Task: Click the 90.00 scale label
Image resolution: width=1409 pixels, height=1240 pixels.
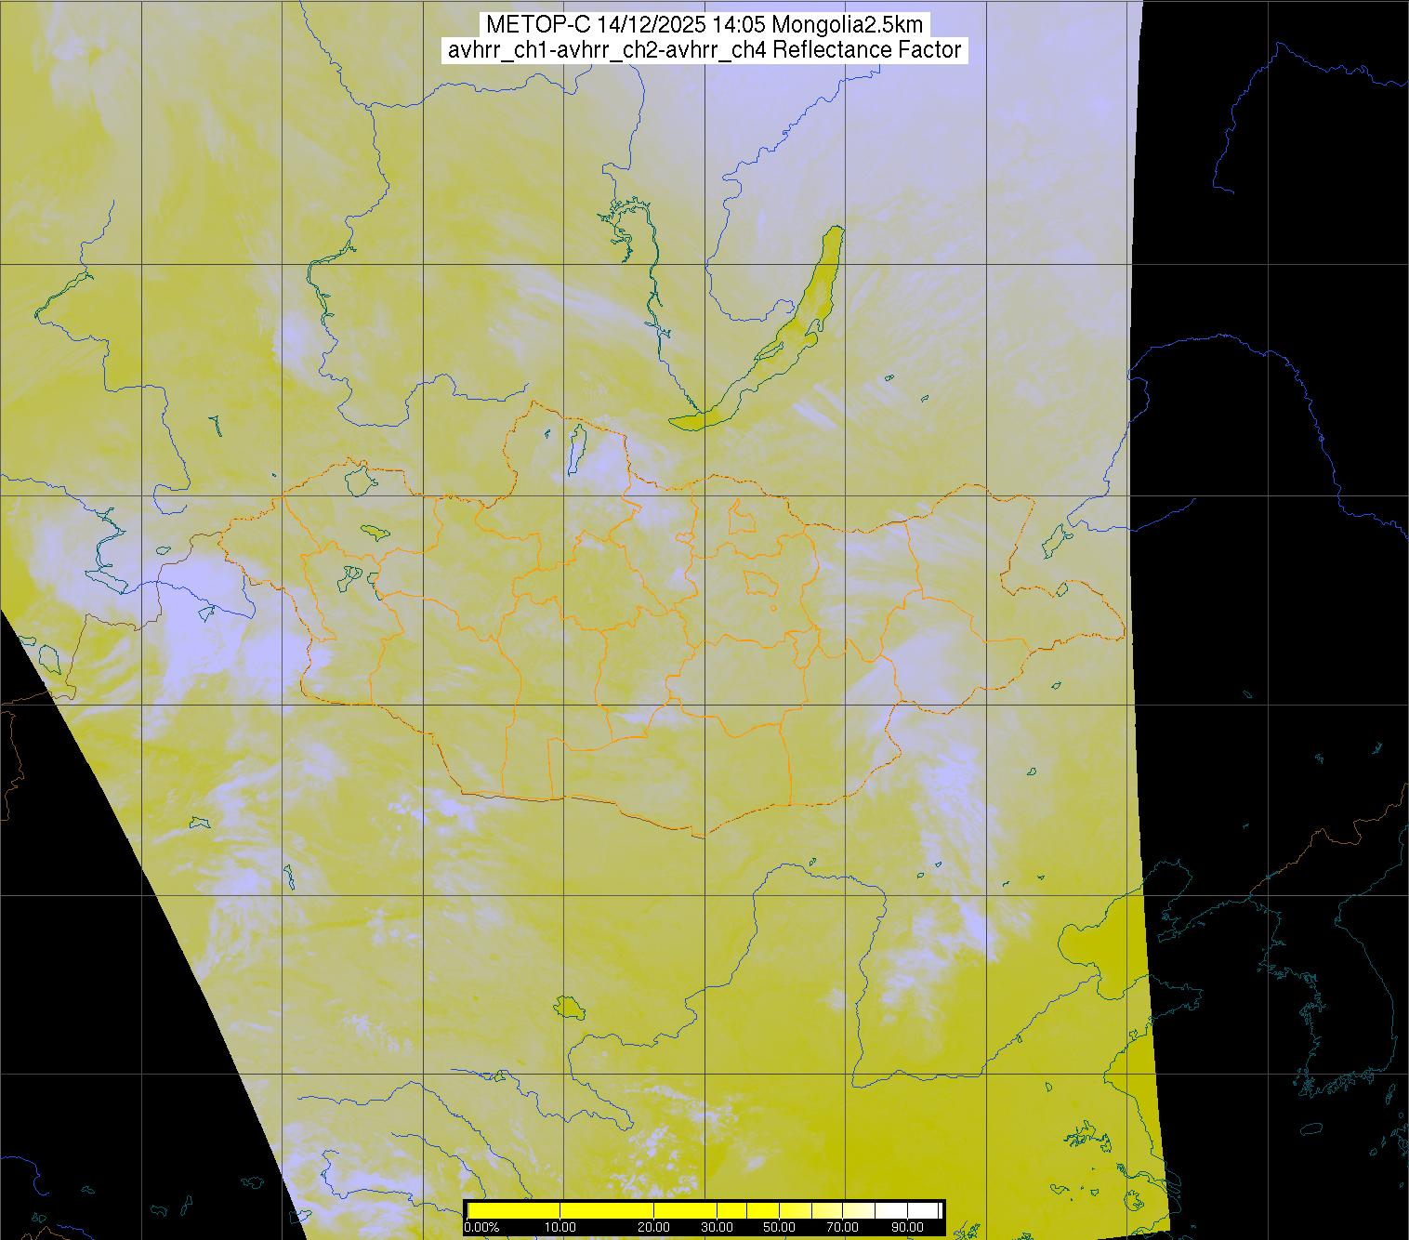Action: point(905,1227)
